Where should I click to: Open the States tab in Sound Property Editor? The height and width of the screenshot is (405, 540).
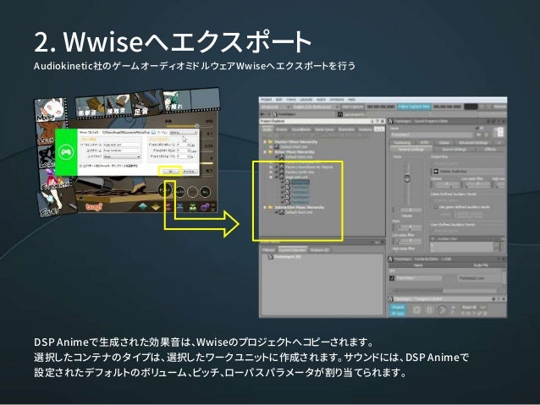[x=444, y=142]
